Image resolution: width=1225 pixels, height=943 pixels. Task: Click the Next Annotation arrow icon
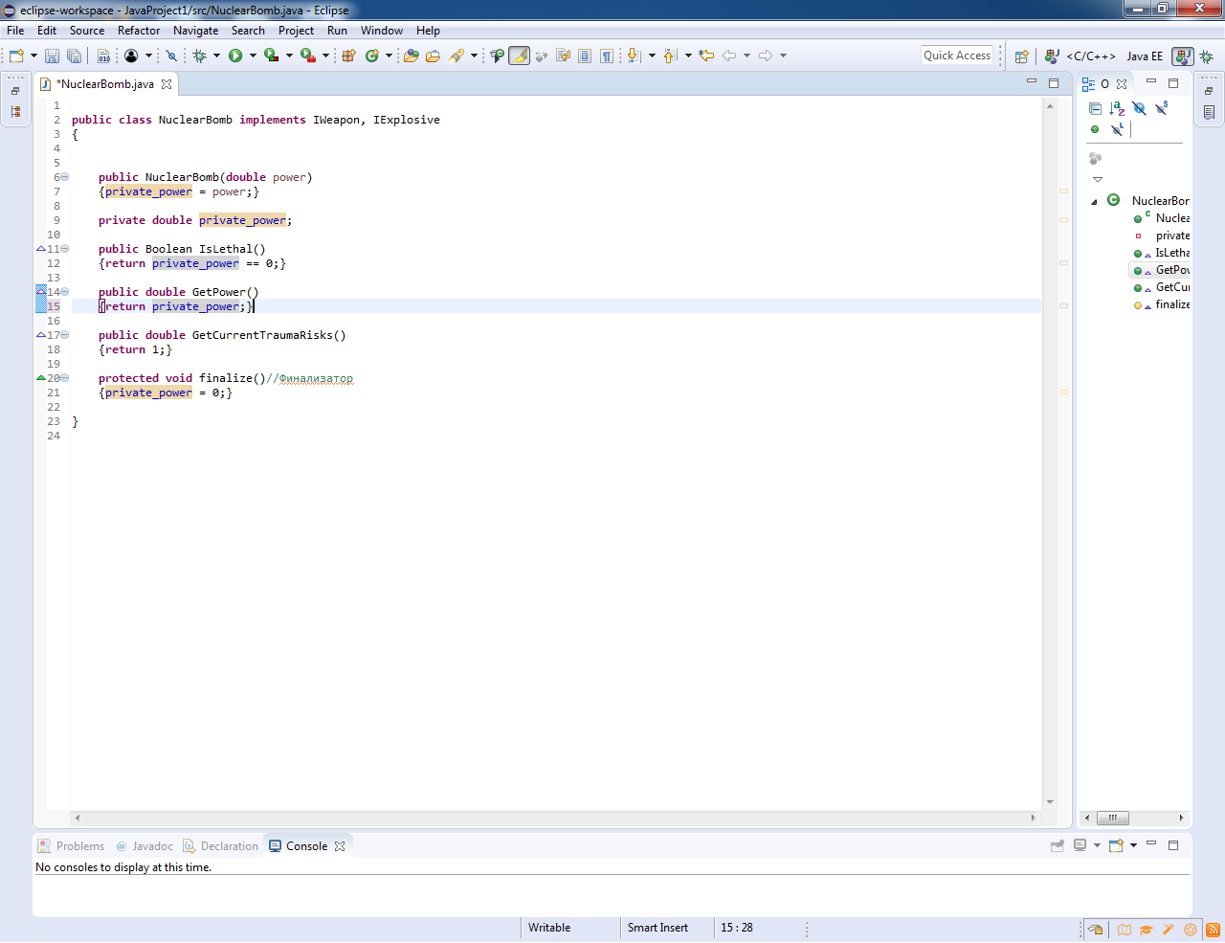(634, 56)
